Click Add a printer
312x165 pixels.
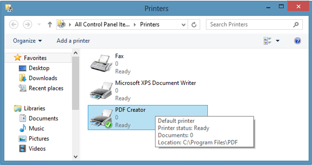point(73,41)
